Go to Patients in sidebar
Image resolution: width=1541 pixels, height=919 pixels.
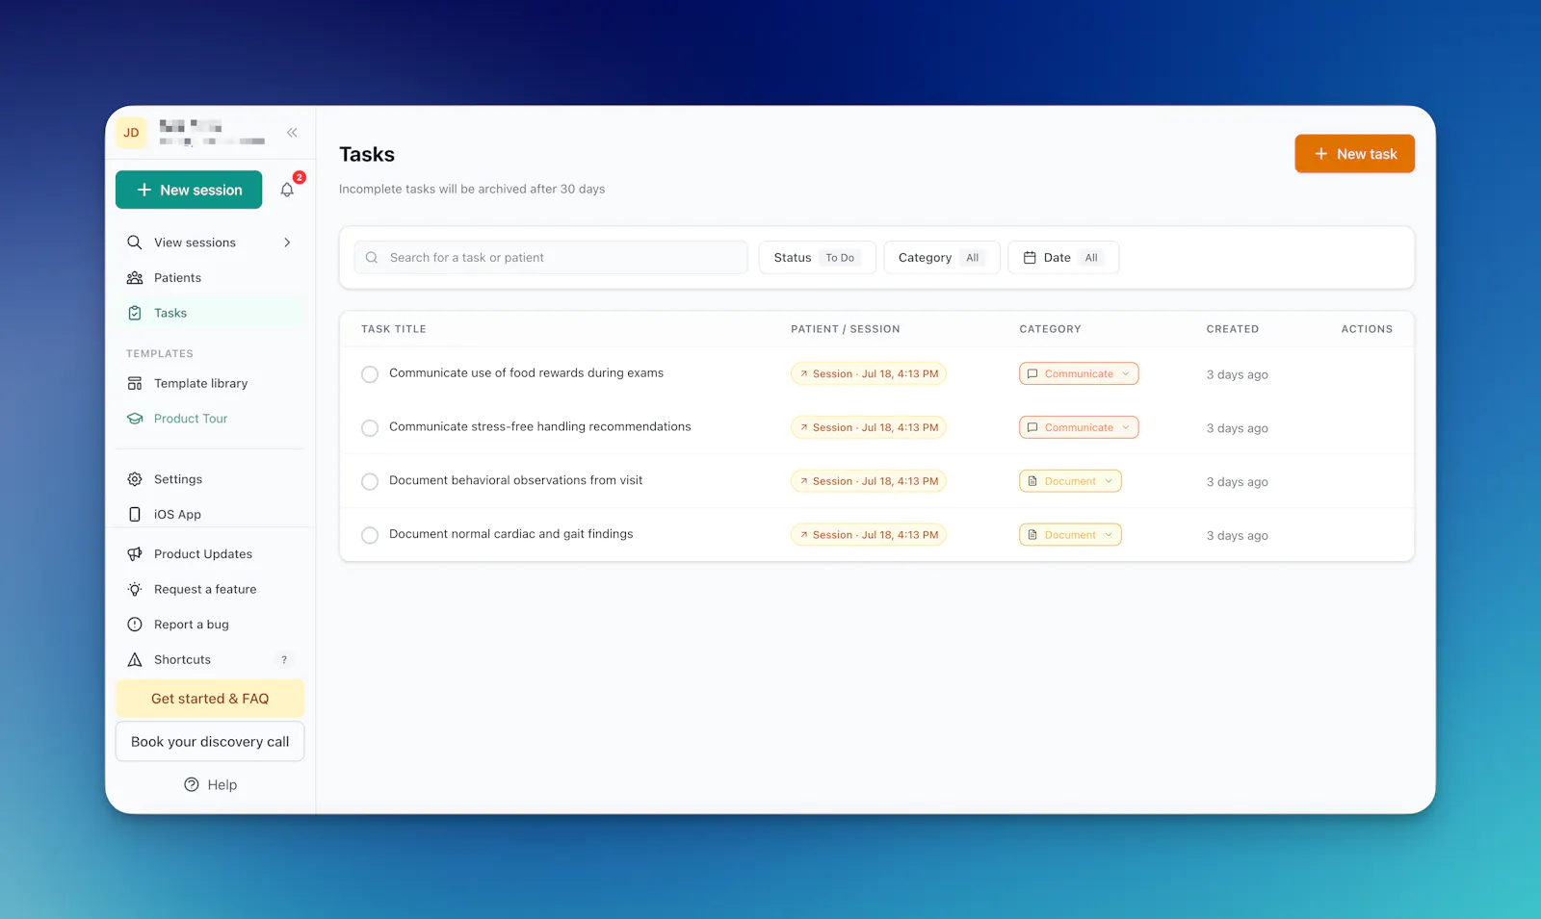click(x=210, y=278)
